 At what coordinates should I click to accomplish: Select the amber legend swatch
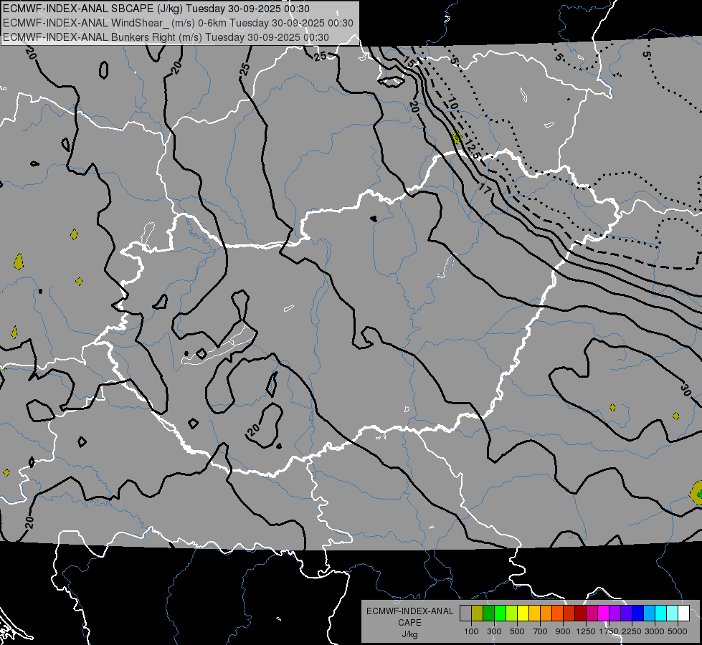534,613
